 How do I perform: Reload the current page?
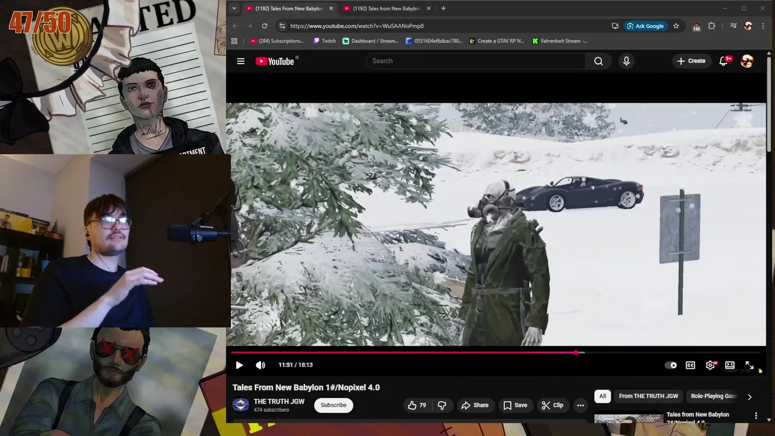[265, 26]
